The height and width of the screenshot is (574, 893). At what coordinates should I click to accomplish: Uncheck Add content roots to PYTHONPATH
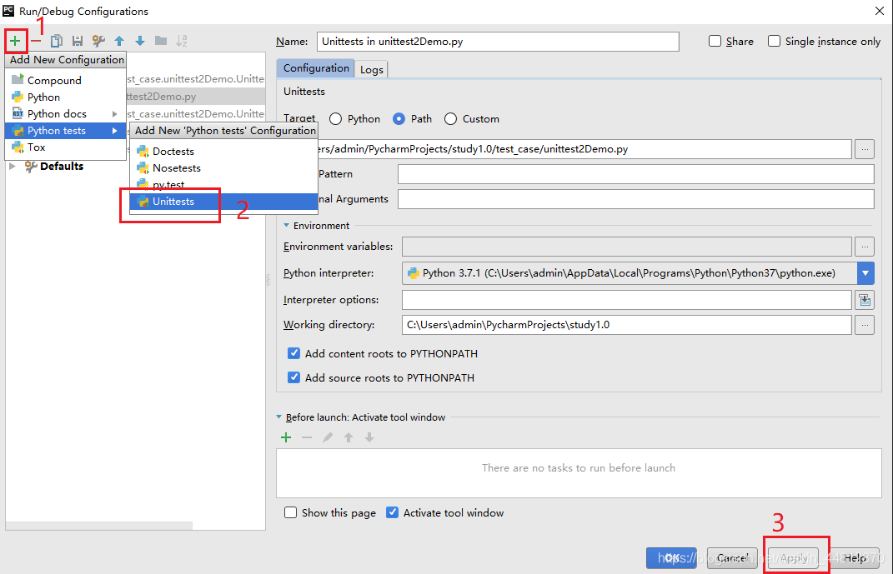(x=293, y=353)
